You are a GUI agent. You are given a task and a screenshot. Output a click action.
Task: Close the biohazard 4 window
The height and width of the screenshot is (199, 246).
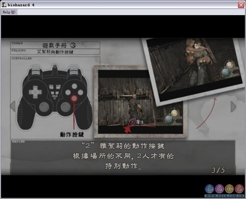tap(241, 5)
